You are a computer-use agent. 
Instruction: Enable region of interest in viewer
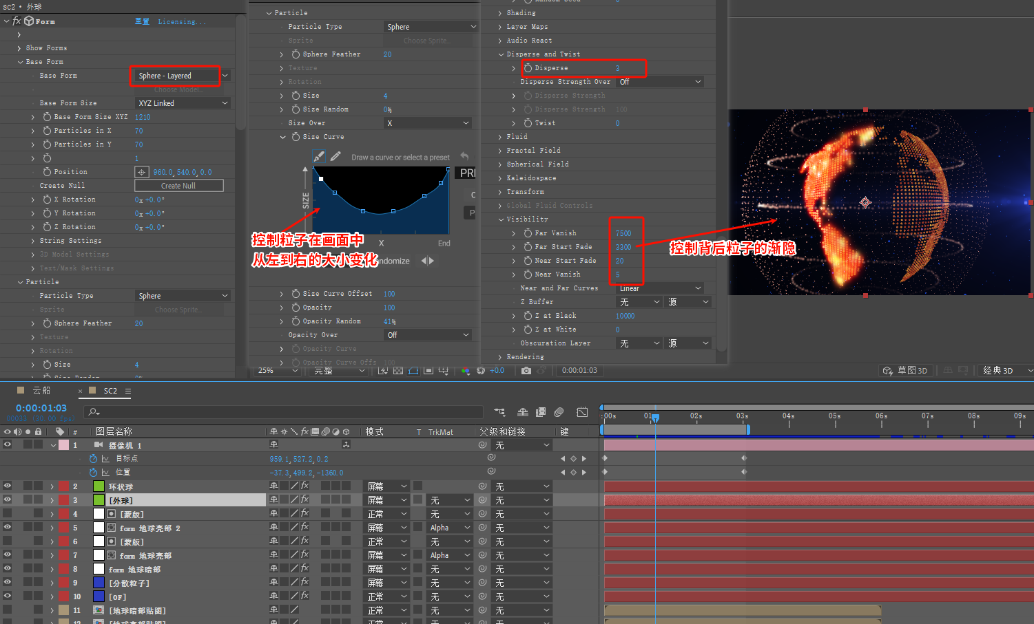(x=428, y=371)
